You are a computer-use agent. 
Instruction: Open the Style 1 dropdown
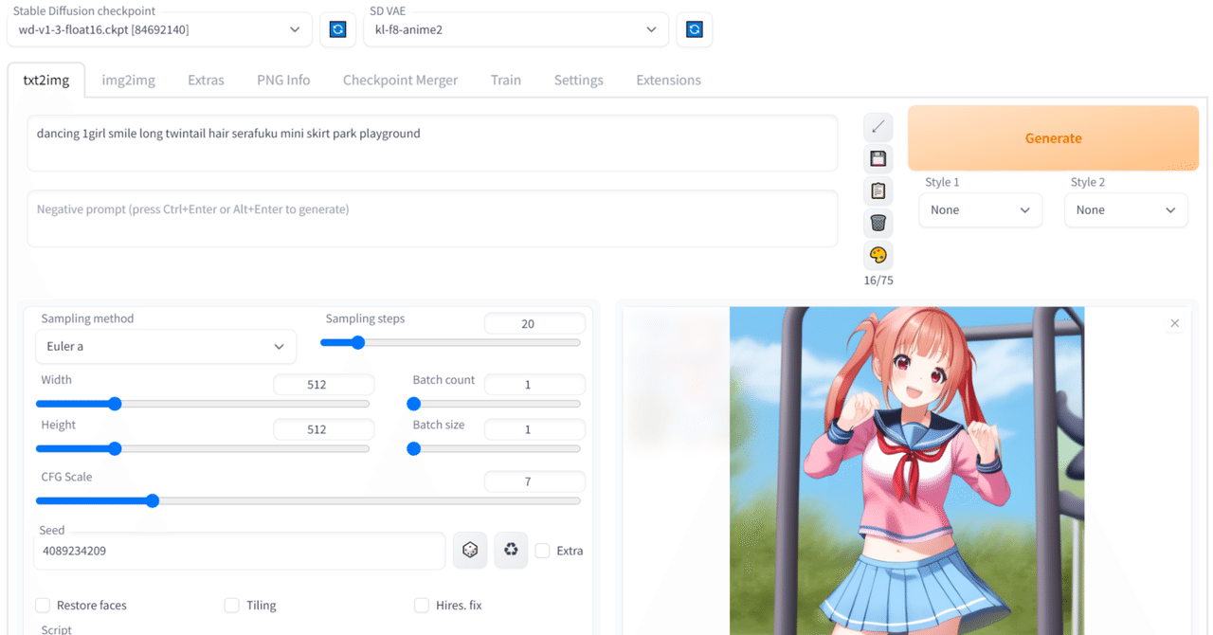pyautogui.click(x=980, y=209)
